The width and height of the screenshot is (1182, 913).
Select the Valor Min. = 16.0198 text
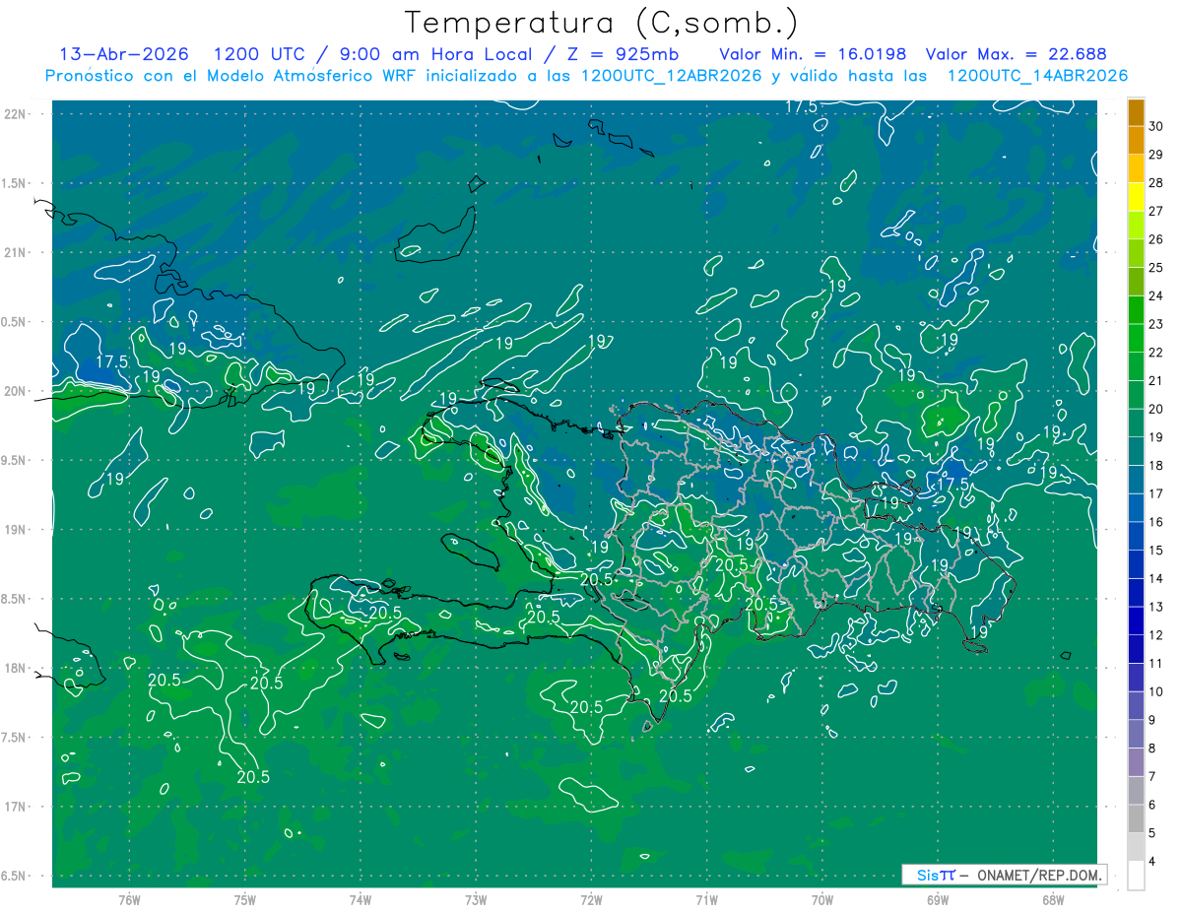(x=812, y=54)
